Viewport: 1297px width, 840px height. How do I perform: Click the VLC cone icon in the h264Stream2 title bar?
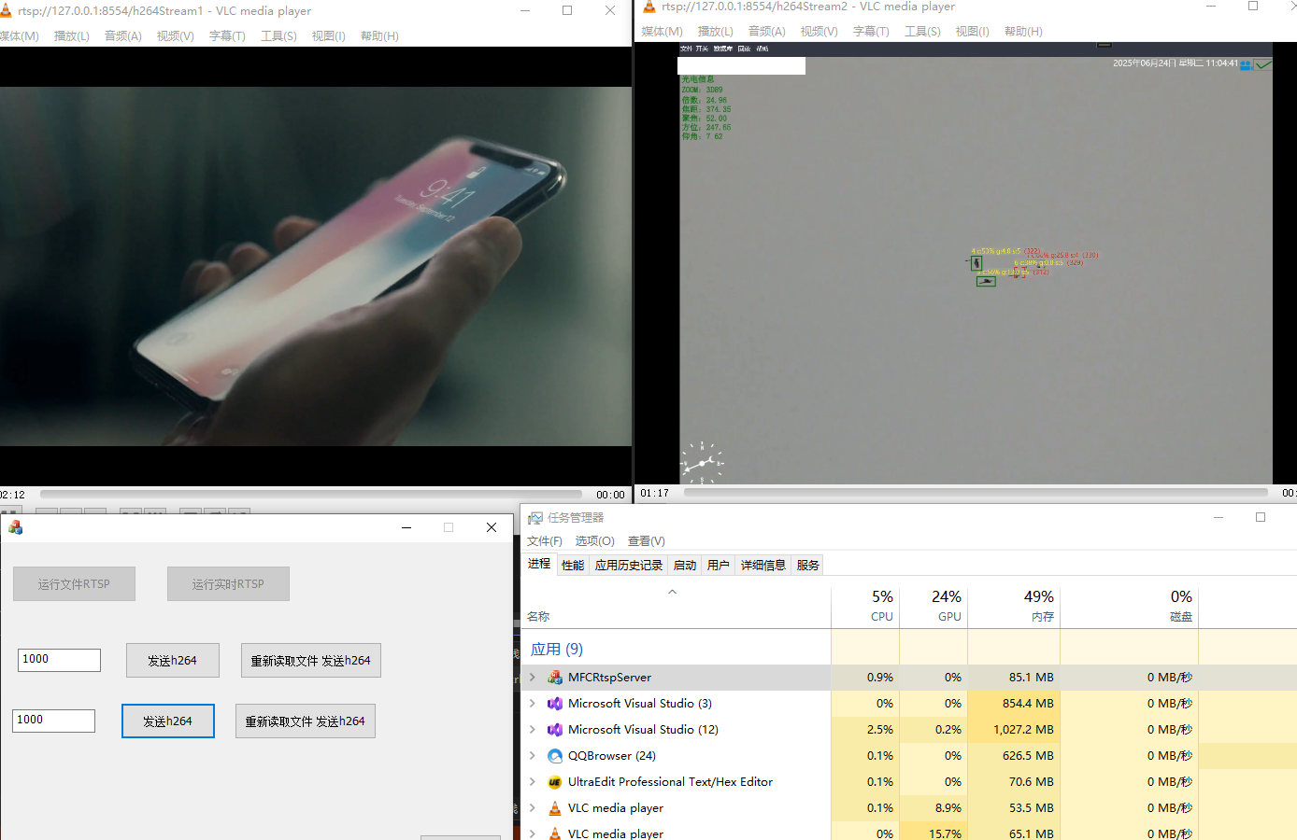coord(649,7)
